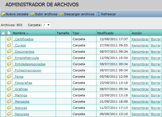Open the _Mailings folder link

[20, 95]
